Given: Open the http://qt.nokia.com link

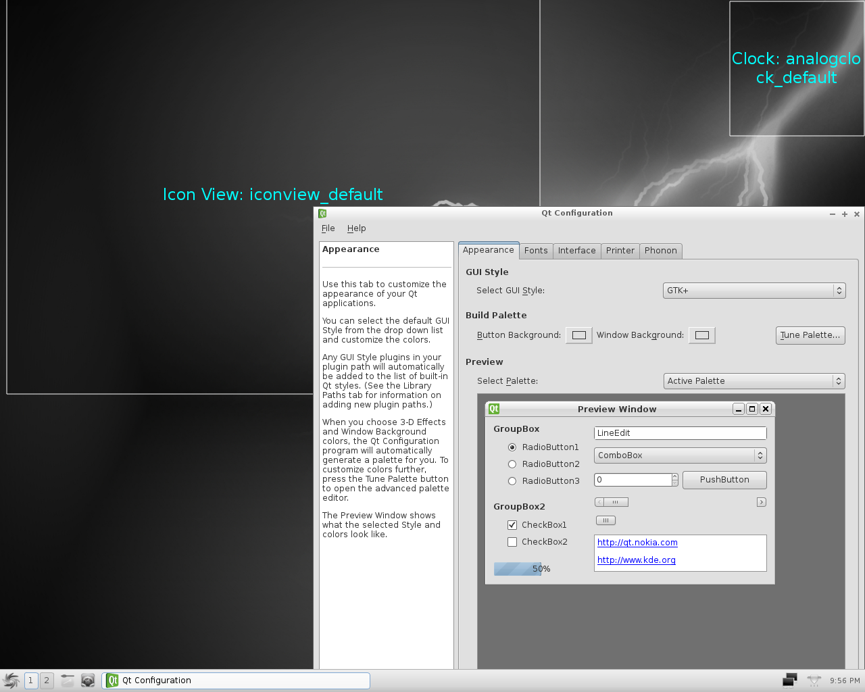Looking at the screenshot, I should point(637,543).
